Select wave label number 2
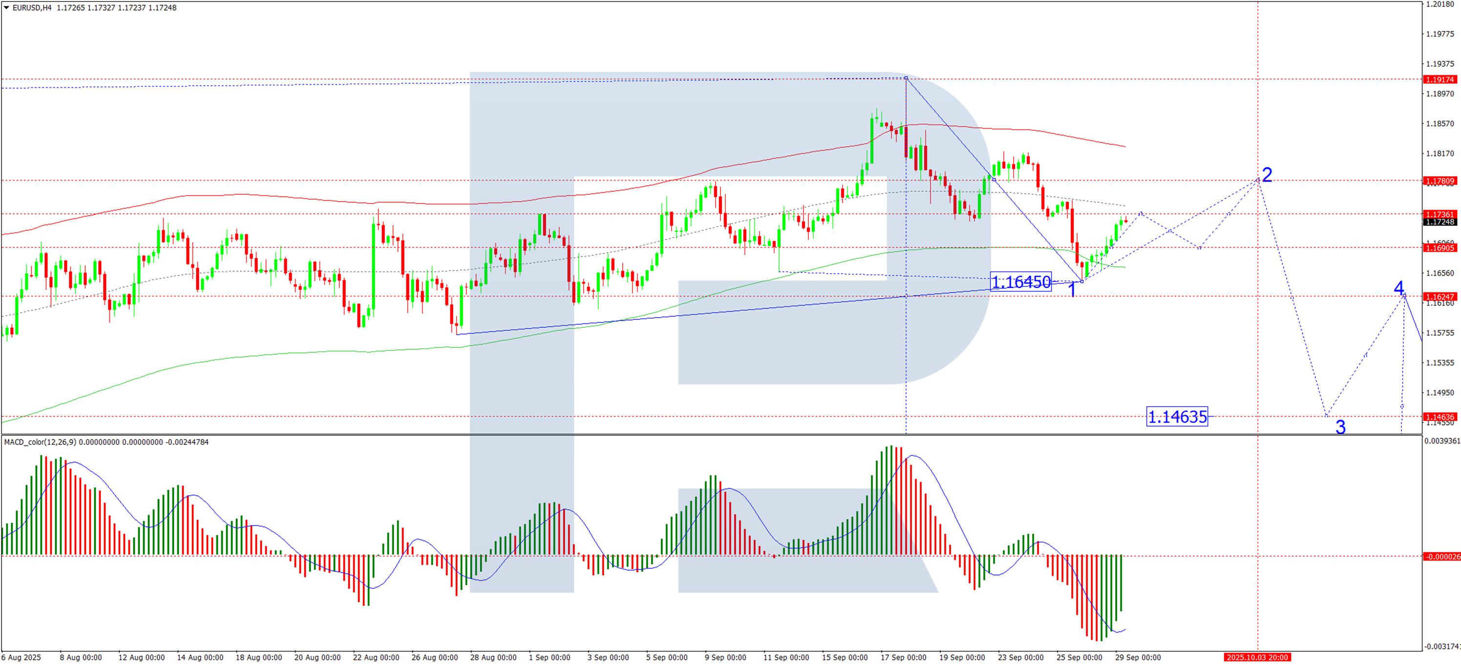The height and width of the screenshot is (665, 1461). (x=1267, y=175)
